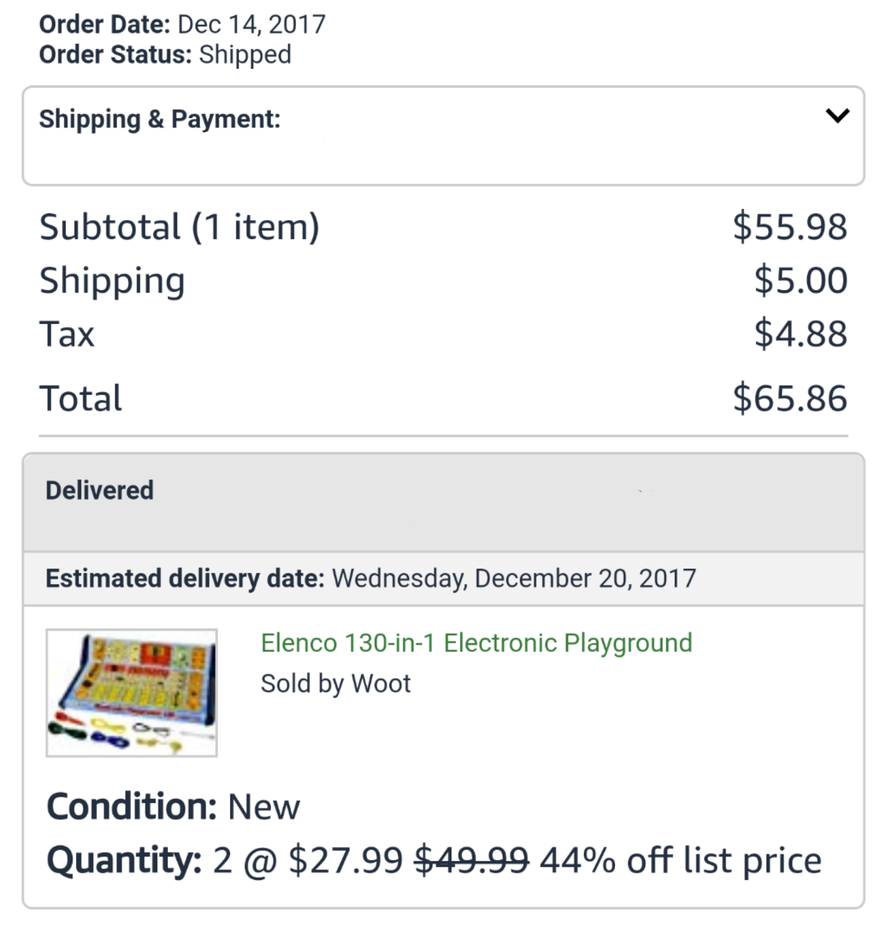The image size is (880, 925).
Task: Click the $5.00 shipping cost
Action: click(x=801, y=280)
